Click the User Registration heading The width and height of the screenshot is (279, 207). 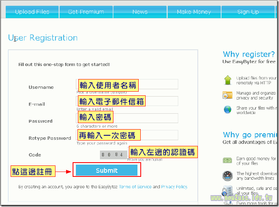click(43, 37)
